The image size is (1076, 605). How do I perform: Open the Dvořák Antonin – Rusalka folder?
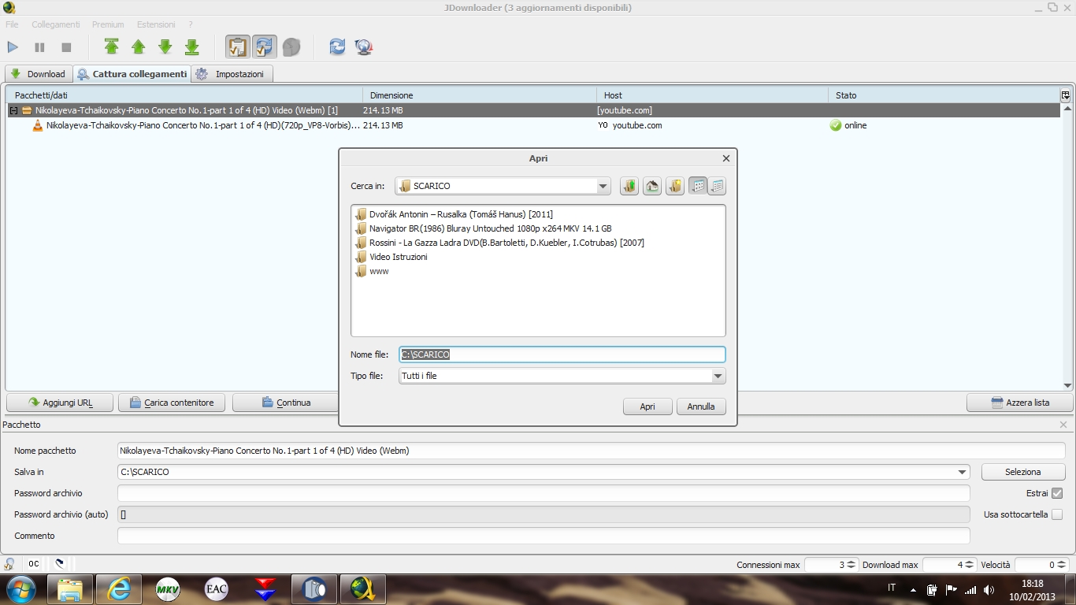[454, 214]
